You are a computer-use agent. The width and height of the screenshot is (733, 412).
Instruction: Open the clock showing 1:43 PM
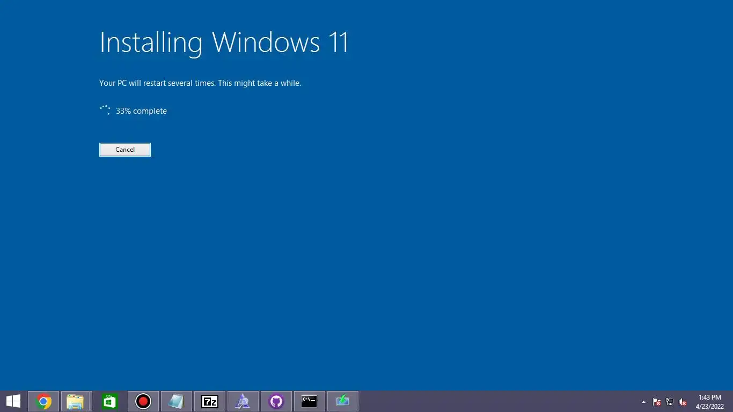710,402
